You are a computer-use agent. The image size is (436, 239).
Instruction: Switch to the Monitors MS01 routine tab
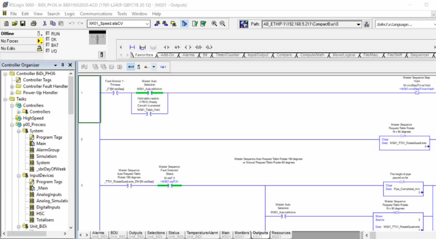tap(242, 234)
